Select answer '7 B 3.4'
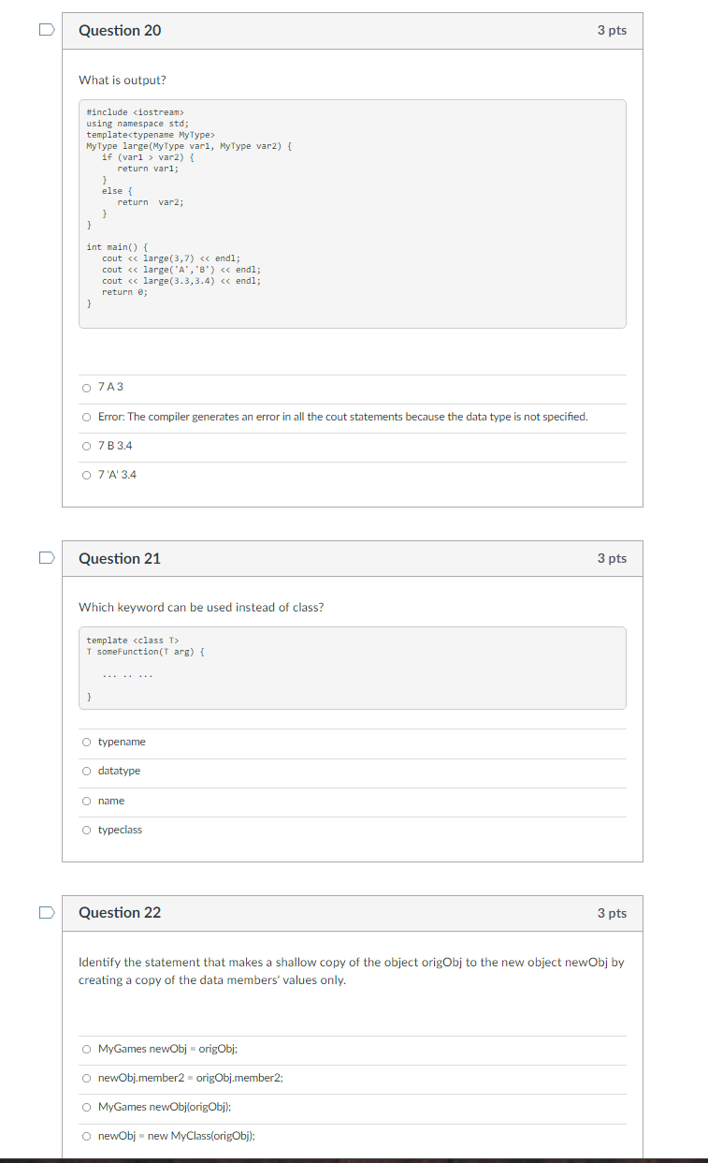708x1163 pixels. click(x=86, y=445)
